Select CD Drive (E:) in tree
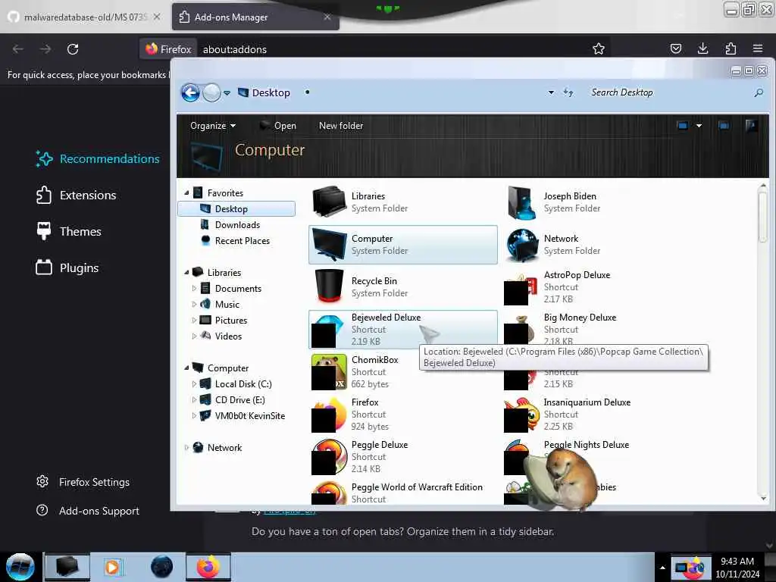This screenshot has width=776, height=582. coord(239,400)
